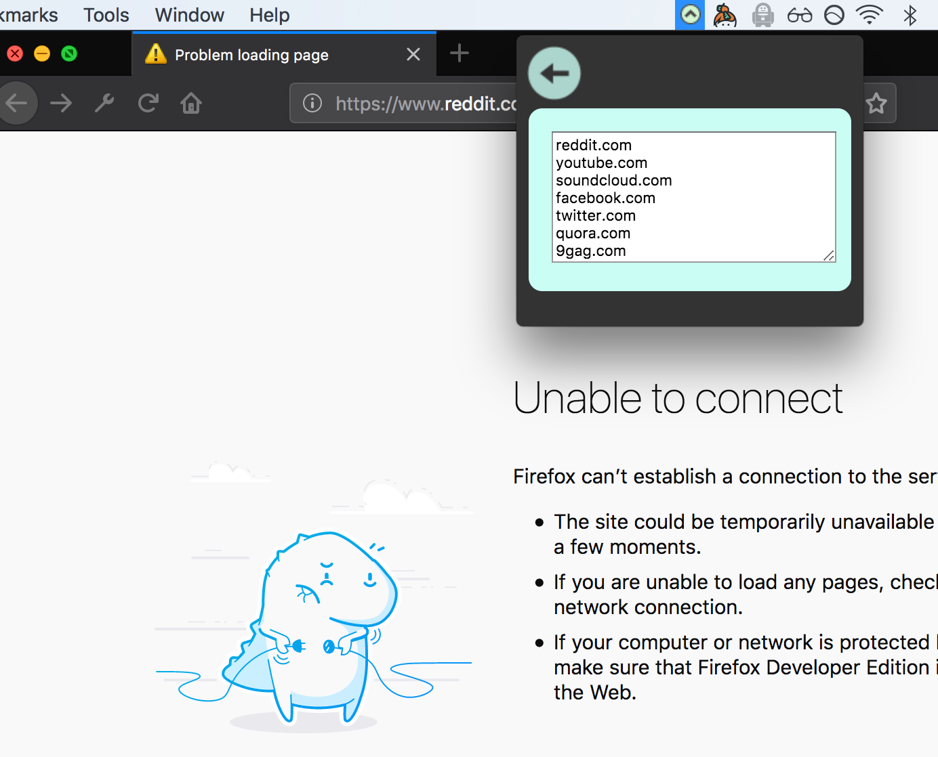Click the highlighted up-chevron menu bar icon

coord(690,15)
